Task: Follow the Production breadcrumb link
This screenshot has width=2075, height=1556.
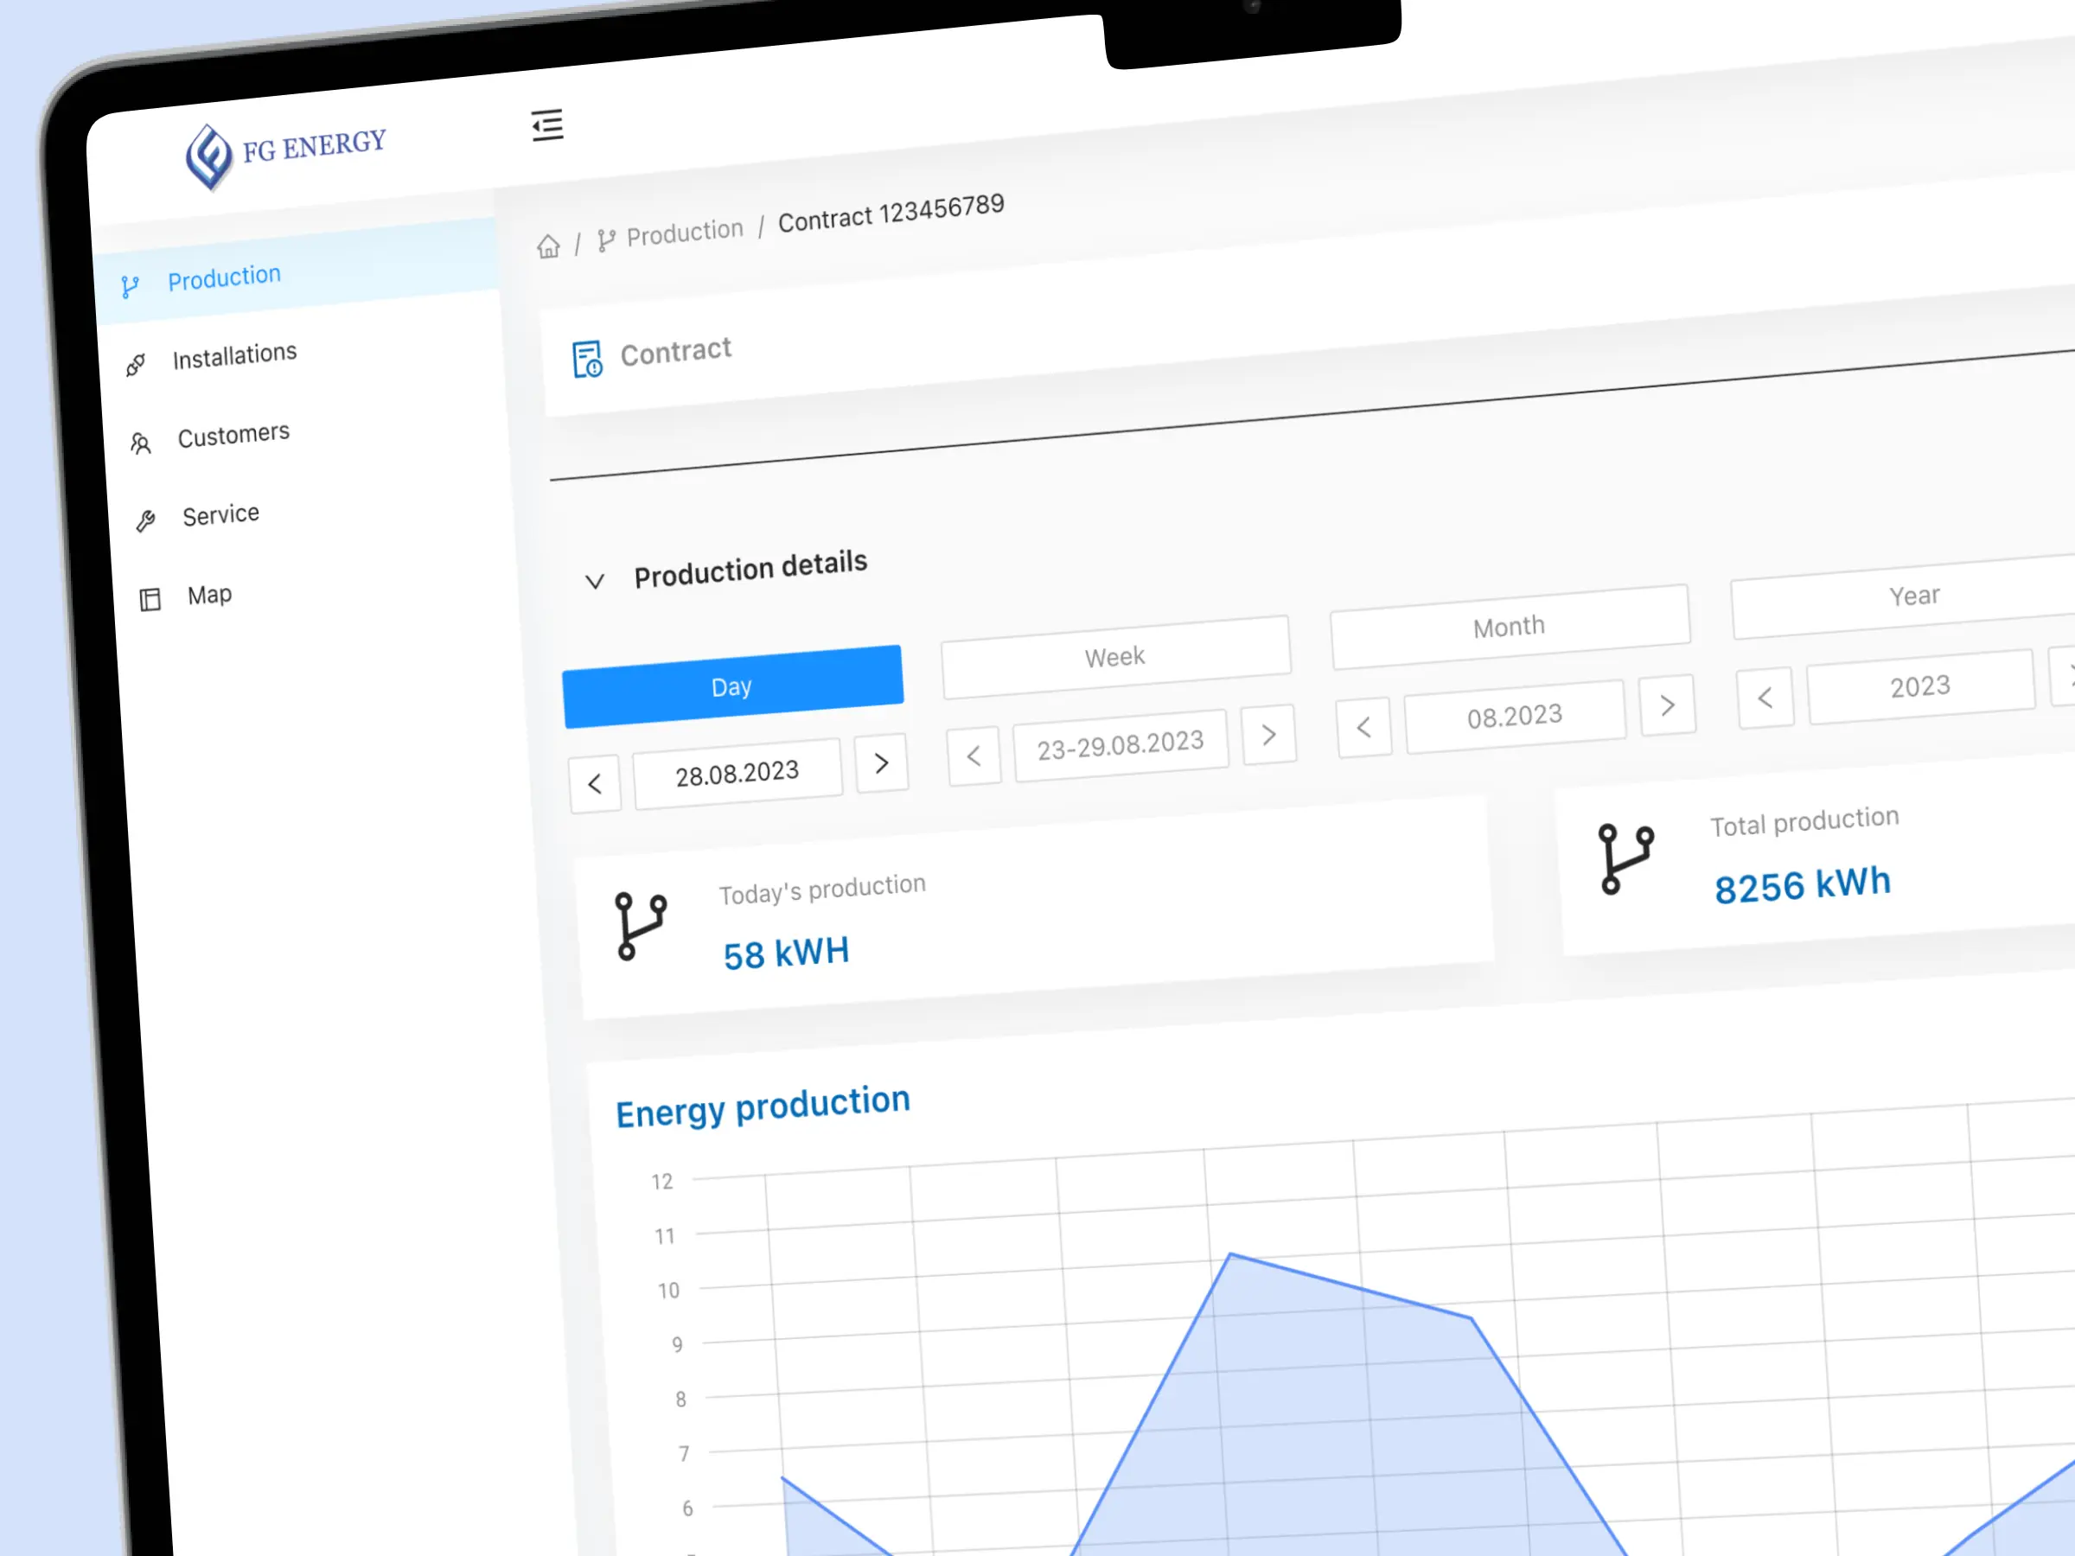Action: [x=685, y=232]
